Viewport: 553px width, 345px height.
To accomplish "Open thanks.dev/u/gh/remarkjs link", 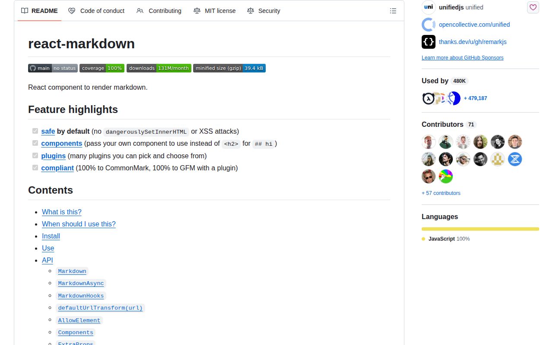I will [x=473, y=42].
